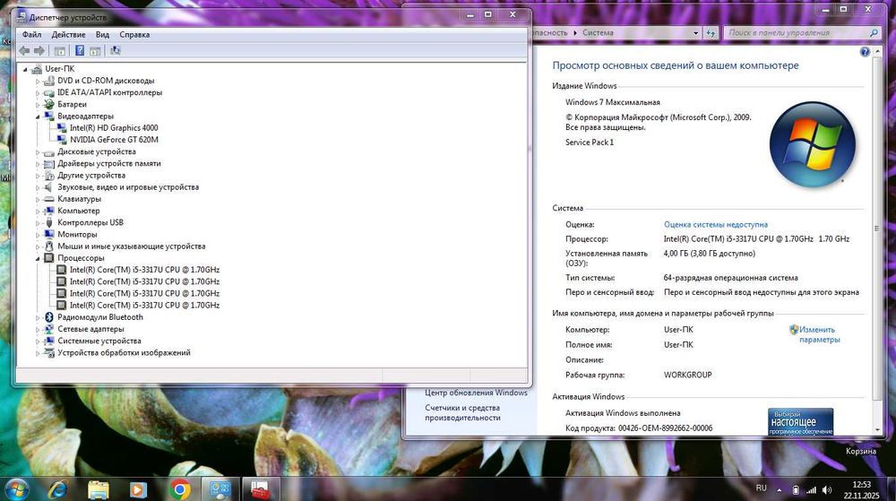Click the System window scrollbar down arrow
This screenshot has width=896, height=501.
point(877,429)
